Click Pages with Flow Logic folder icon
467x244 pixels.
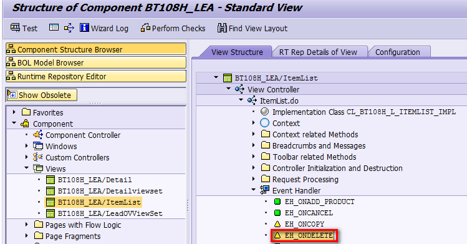point(39,224)
